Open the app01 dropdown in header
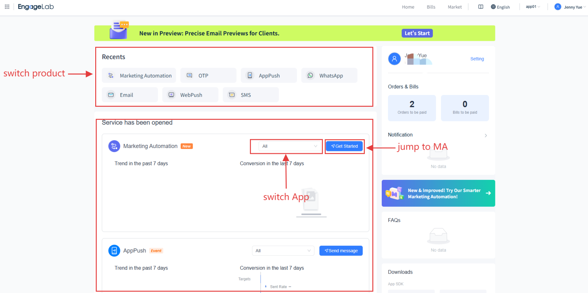 533,7
